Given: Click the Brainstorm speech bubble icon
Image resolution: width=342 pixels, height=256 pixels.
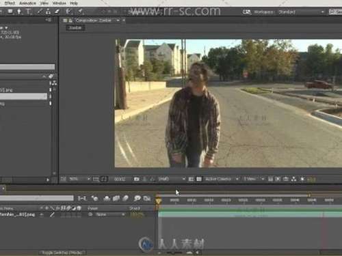Looking at the screenshot, I should pyautogui.click(x=137, y=199).
